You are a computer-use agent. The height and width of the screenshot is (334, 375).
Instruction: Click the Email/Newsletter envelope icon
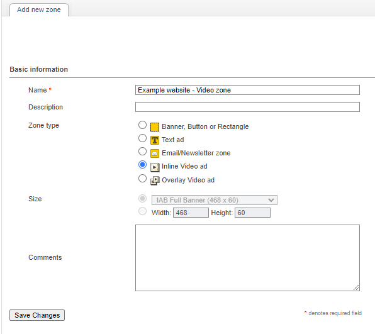click(x=155, y=153)
